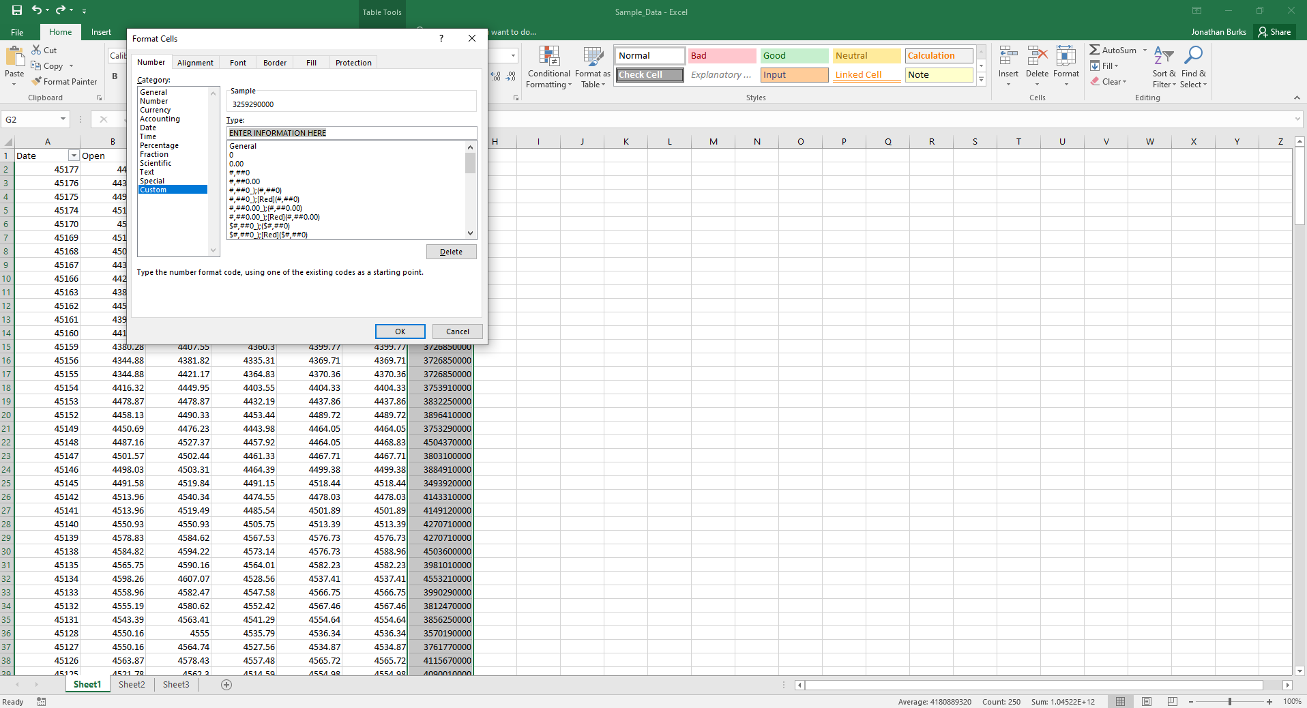Adjust the zoom slider in status bar
This screenshot has height=708, width=1307.
[1231, 701]
